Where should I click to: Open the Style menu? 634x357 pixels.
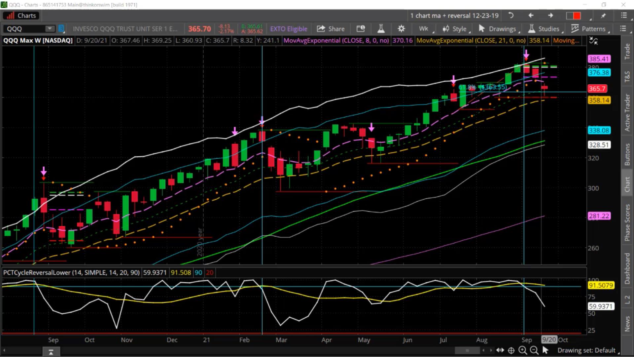click(456, 29)
